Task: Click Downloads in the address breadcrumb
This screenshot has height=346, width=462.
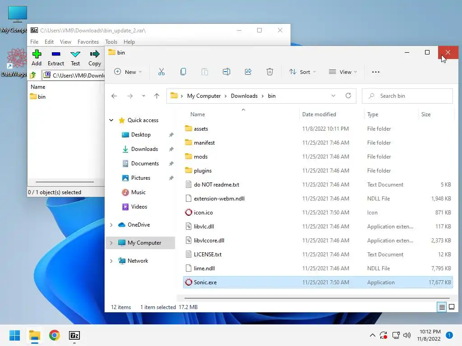Action: [244, 96]
